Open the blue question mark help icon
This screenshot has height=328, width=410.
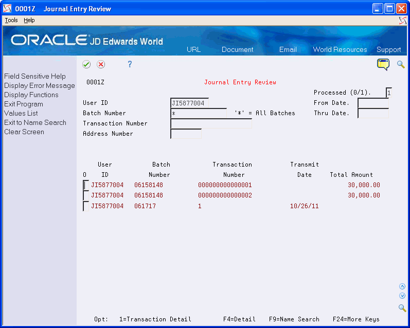click(x=130, y=64)
